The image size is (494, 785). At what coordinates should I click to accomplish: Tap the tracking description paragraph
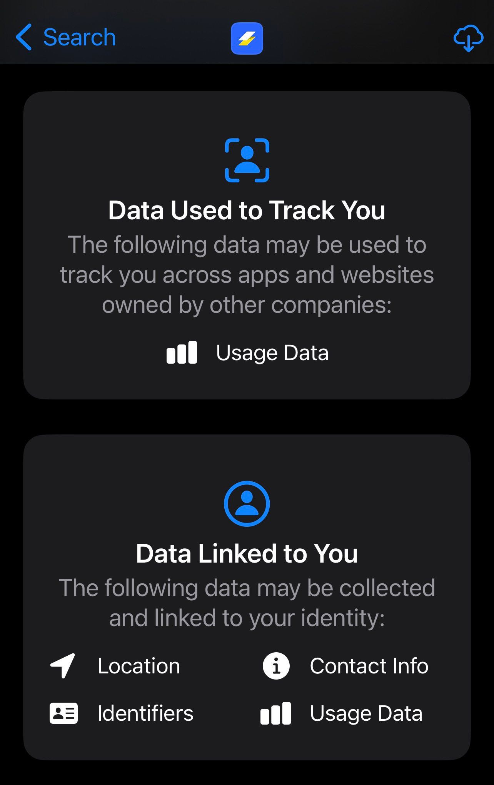coord(247,275)
